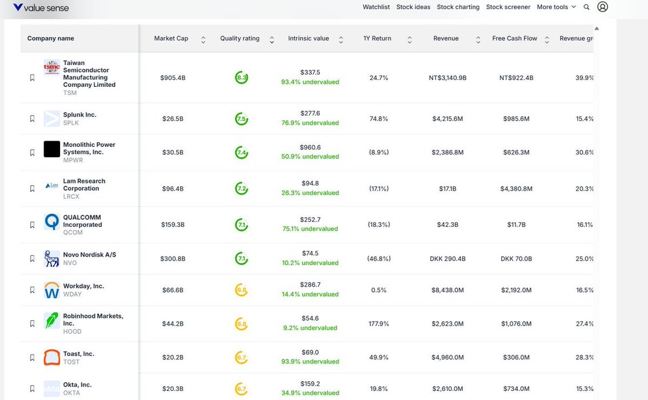The image size is (648, 400).
Task: Bookmark Lam Research Corporation to watchlist
Action: (32, 189)
